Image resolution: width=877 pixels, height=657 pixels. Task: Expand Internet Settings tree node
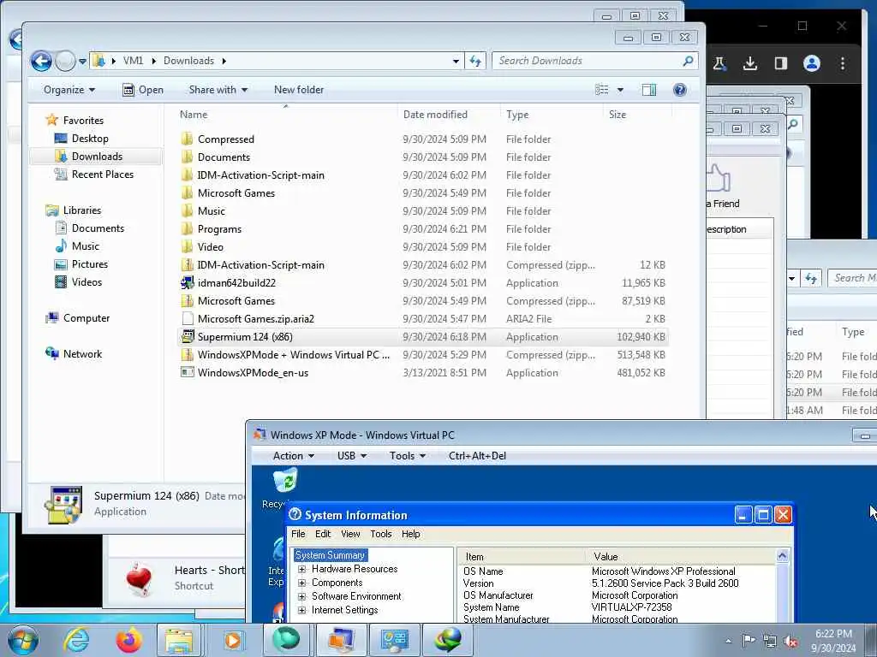coord(302,610)
